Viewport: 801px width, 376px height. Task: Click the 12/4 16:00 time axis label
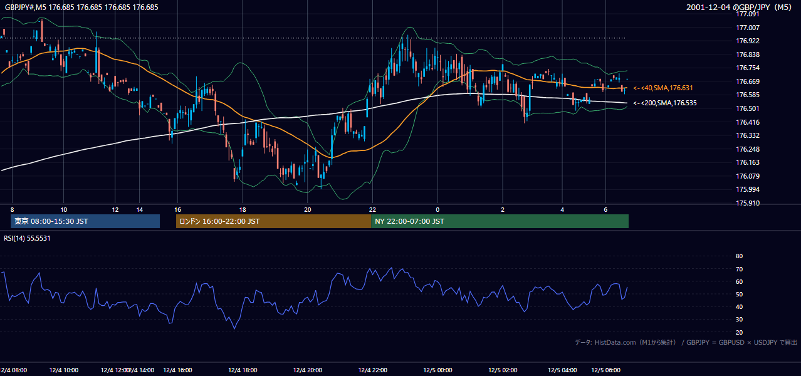tap(177, 370)
